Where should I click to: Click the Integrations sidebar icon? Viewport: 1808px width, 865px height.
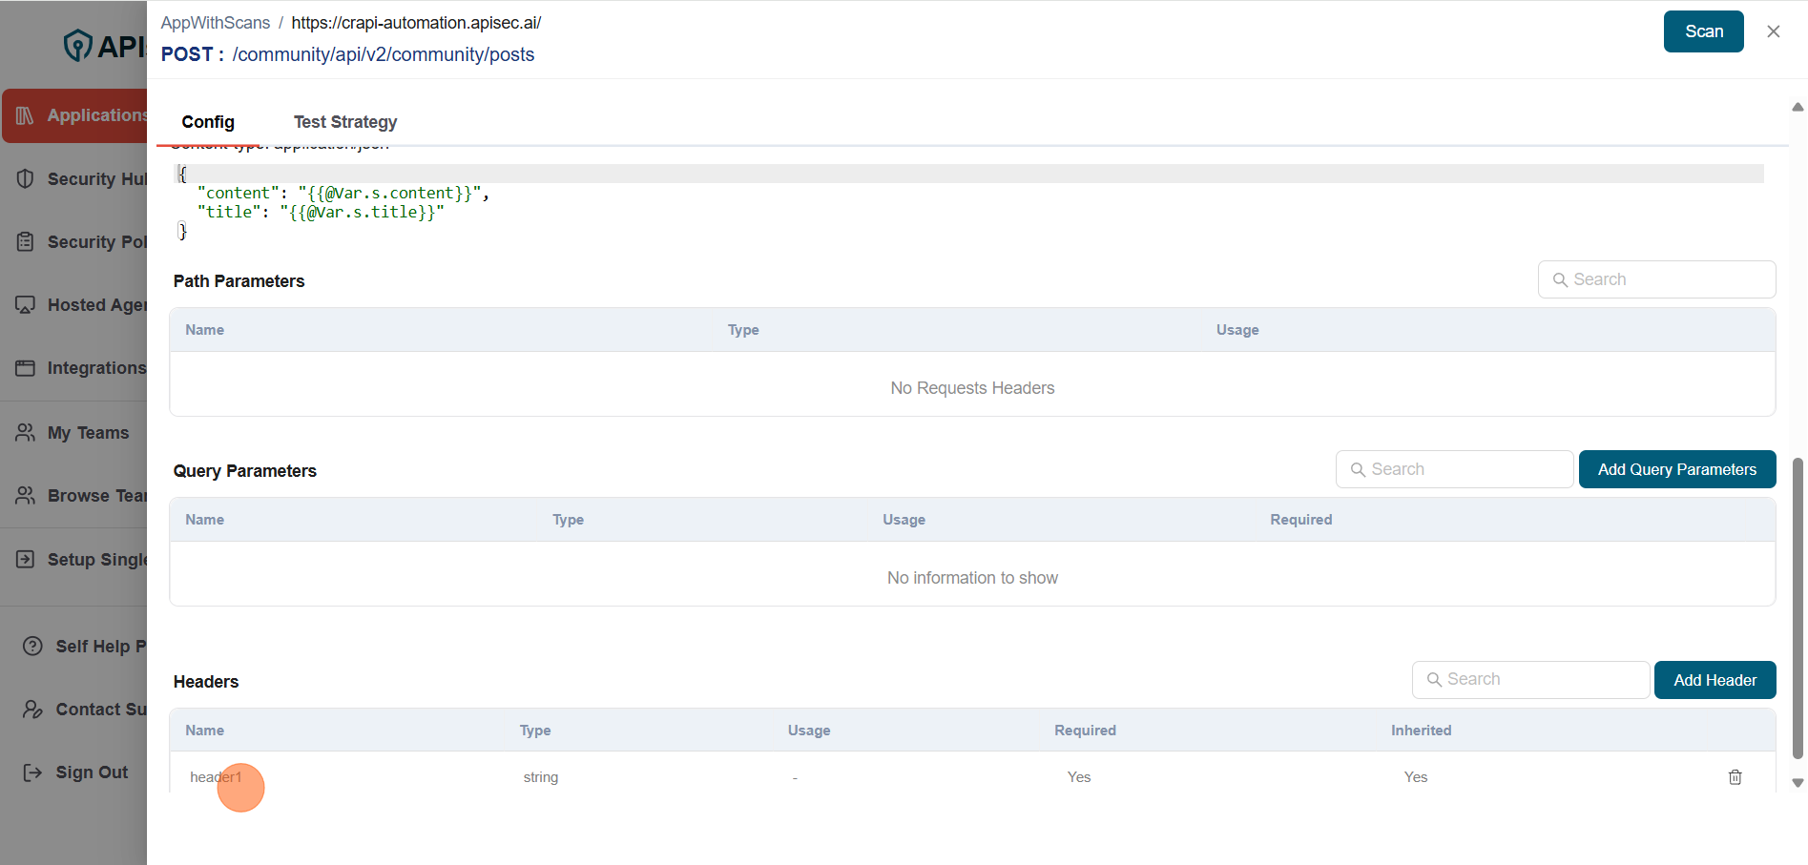26,368
